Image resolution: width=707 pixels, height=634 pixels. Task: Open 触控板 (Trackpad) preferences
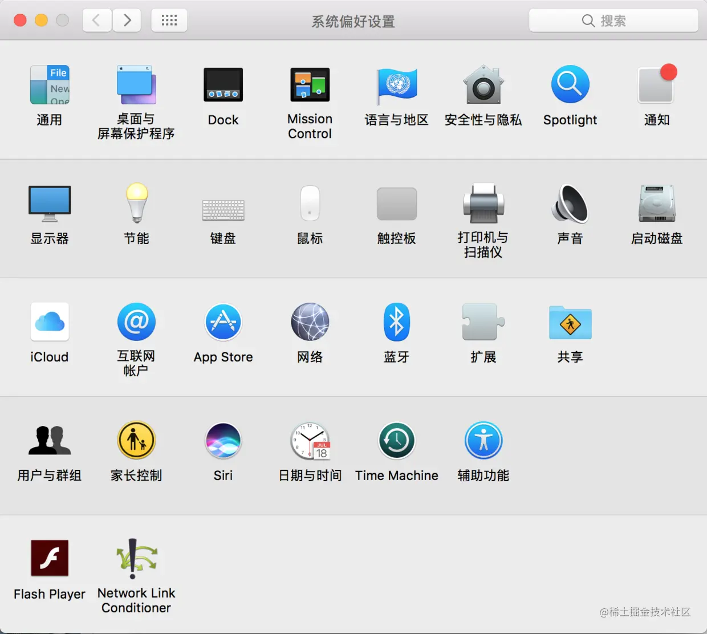click(397, 204)
